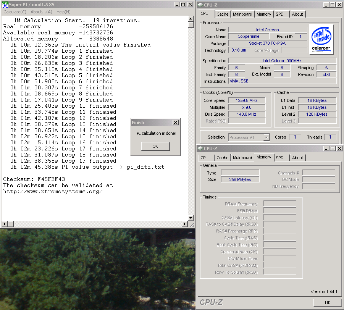This screenshot has height=310, width=344.
Task: Click the L1 Inst. value 16 KBytes
Action: tap(317, 108)
